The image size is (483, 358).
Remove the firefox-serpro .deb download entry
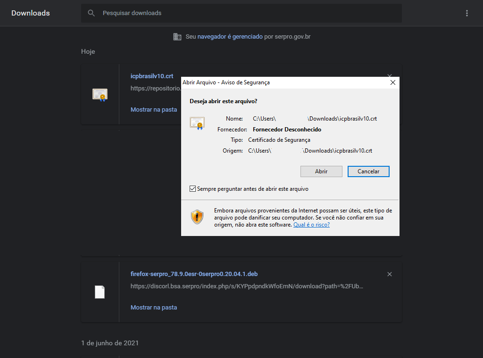click(x=390, y=274)
